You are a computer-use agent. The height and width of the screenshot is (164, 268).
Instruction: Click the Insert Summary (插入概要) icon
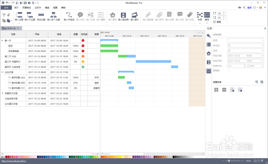click(100, 15)
